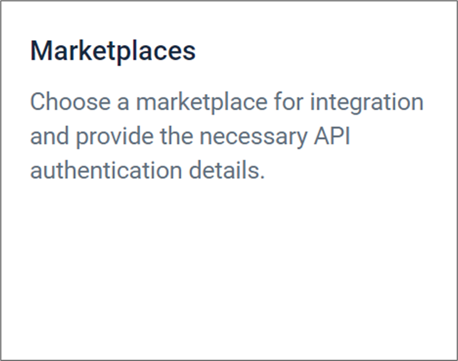
Task: Click the "Choose a marketplace for integration" line
Action: [x=226, y=102]
